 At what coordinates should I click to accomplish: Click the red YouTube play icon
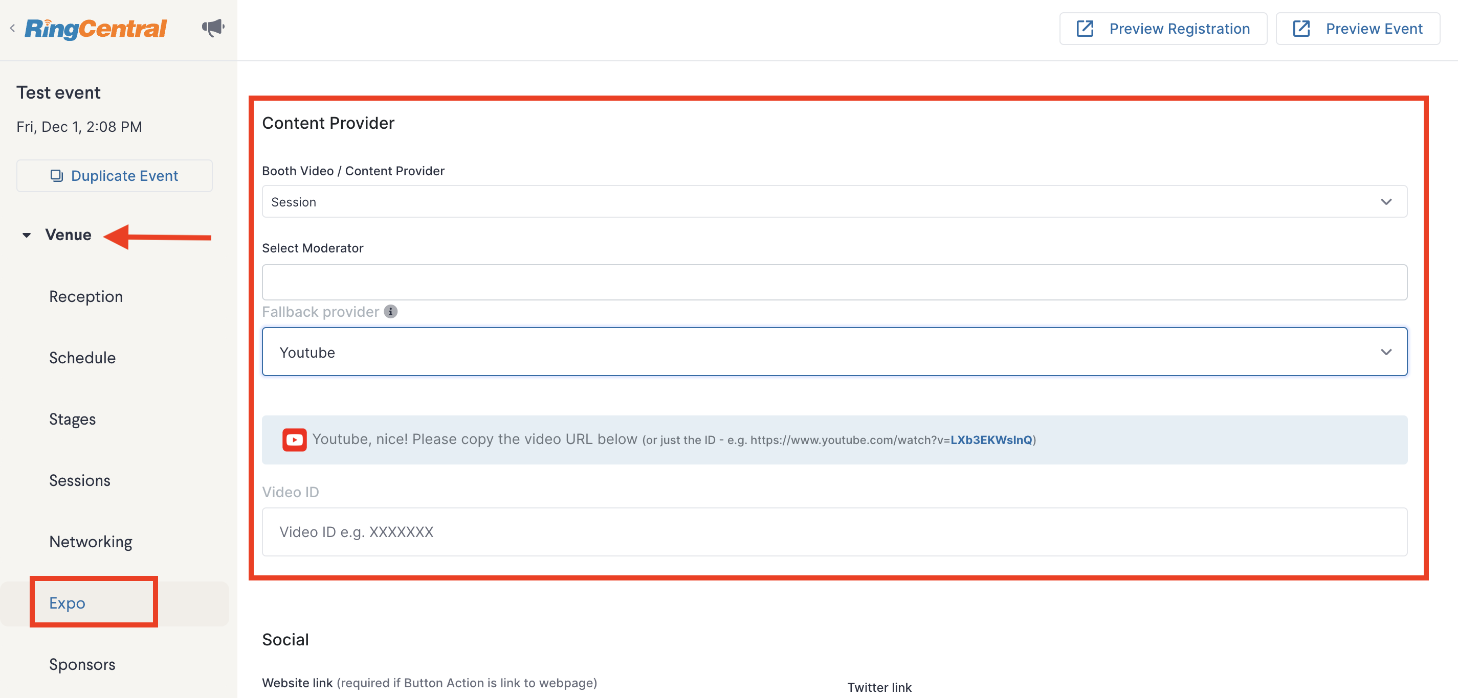pos(294,440)
